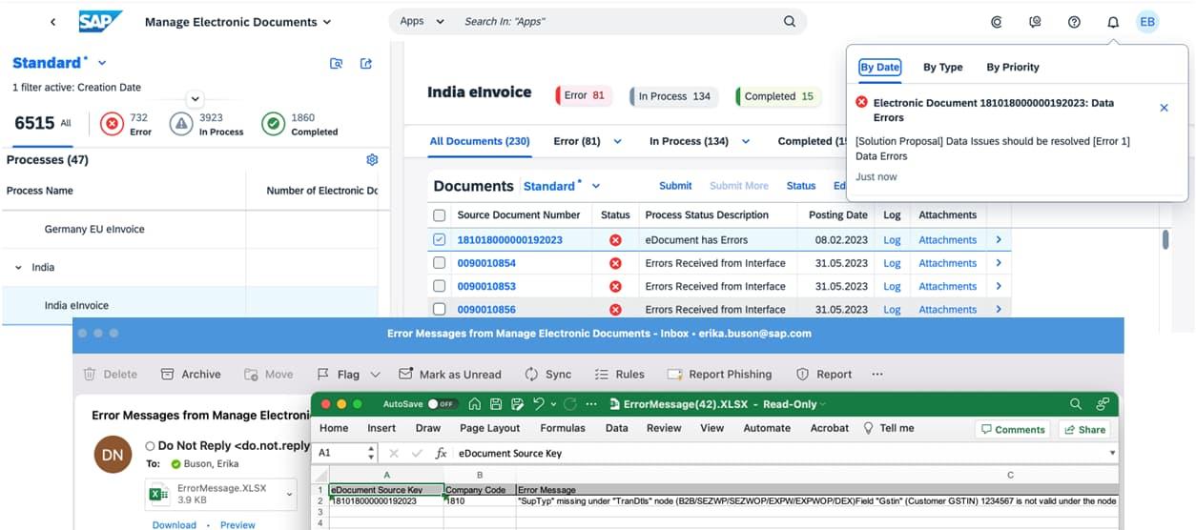Collapse the India tree node
Screen dimensions: 1196x530
coord(18,268)
